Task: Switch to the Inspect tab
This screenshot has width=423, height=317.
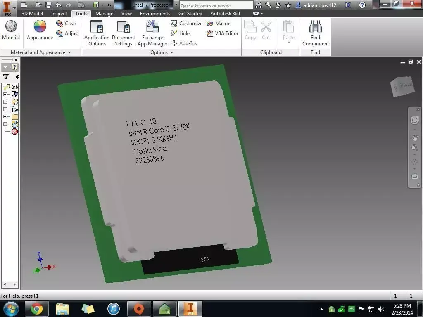Action: pos(59,14)
